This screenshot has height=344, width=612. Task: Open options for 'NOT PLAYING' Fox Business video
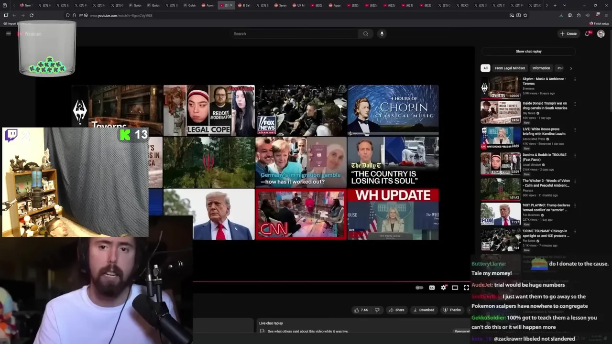pyautogui.click(x=575, y=205)
